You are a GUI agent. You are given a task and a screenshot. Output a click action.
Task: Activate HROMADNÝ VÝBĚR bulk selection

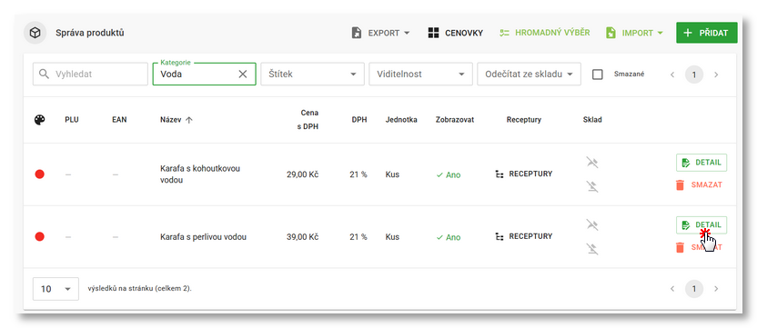pos(544,33)
